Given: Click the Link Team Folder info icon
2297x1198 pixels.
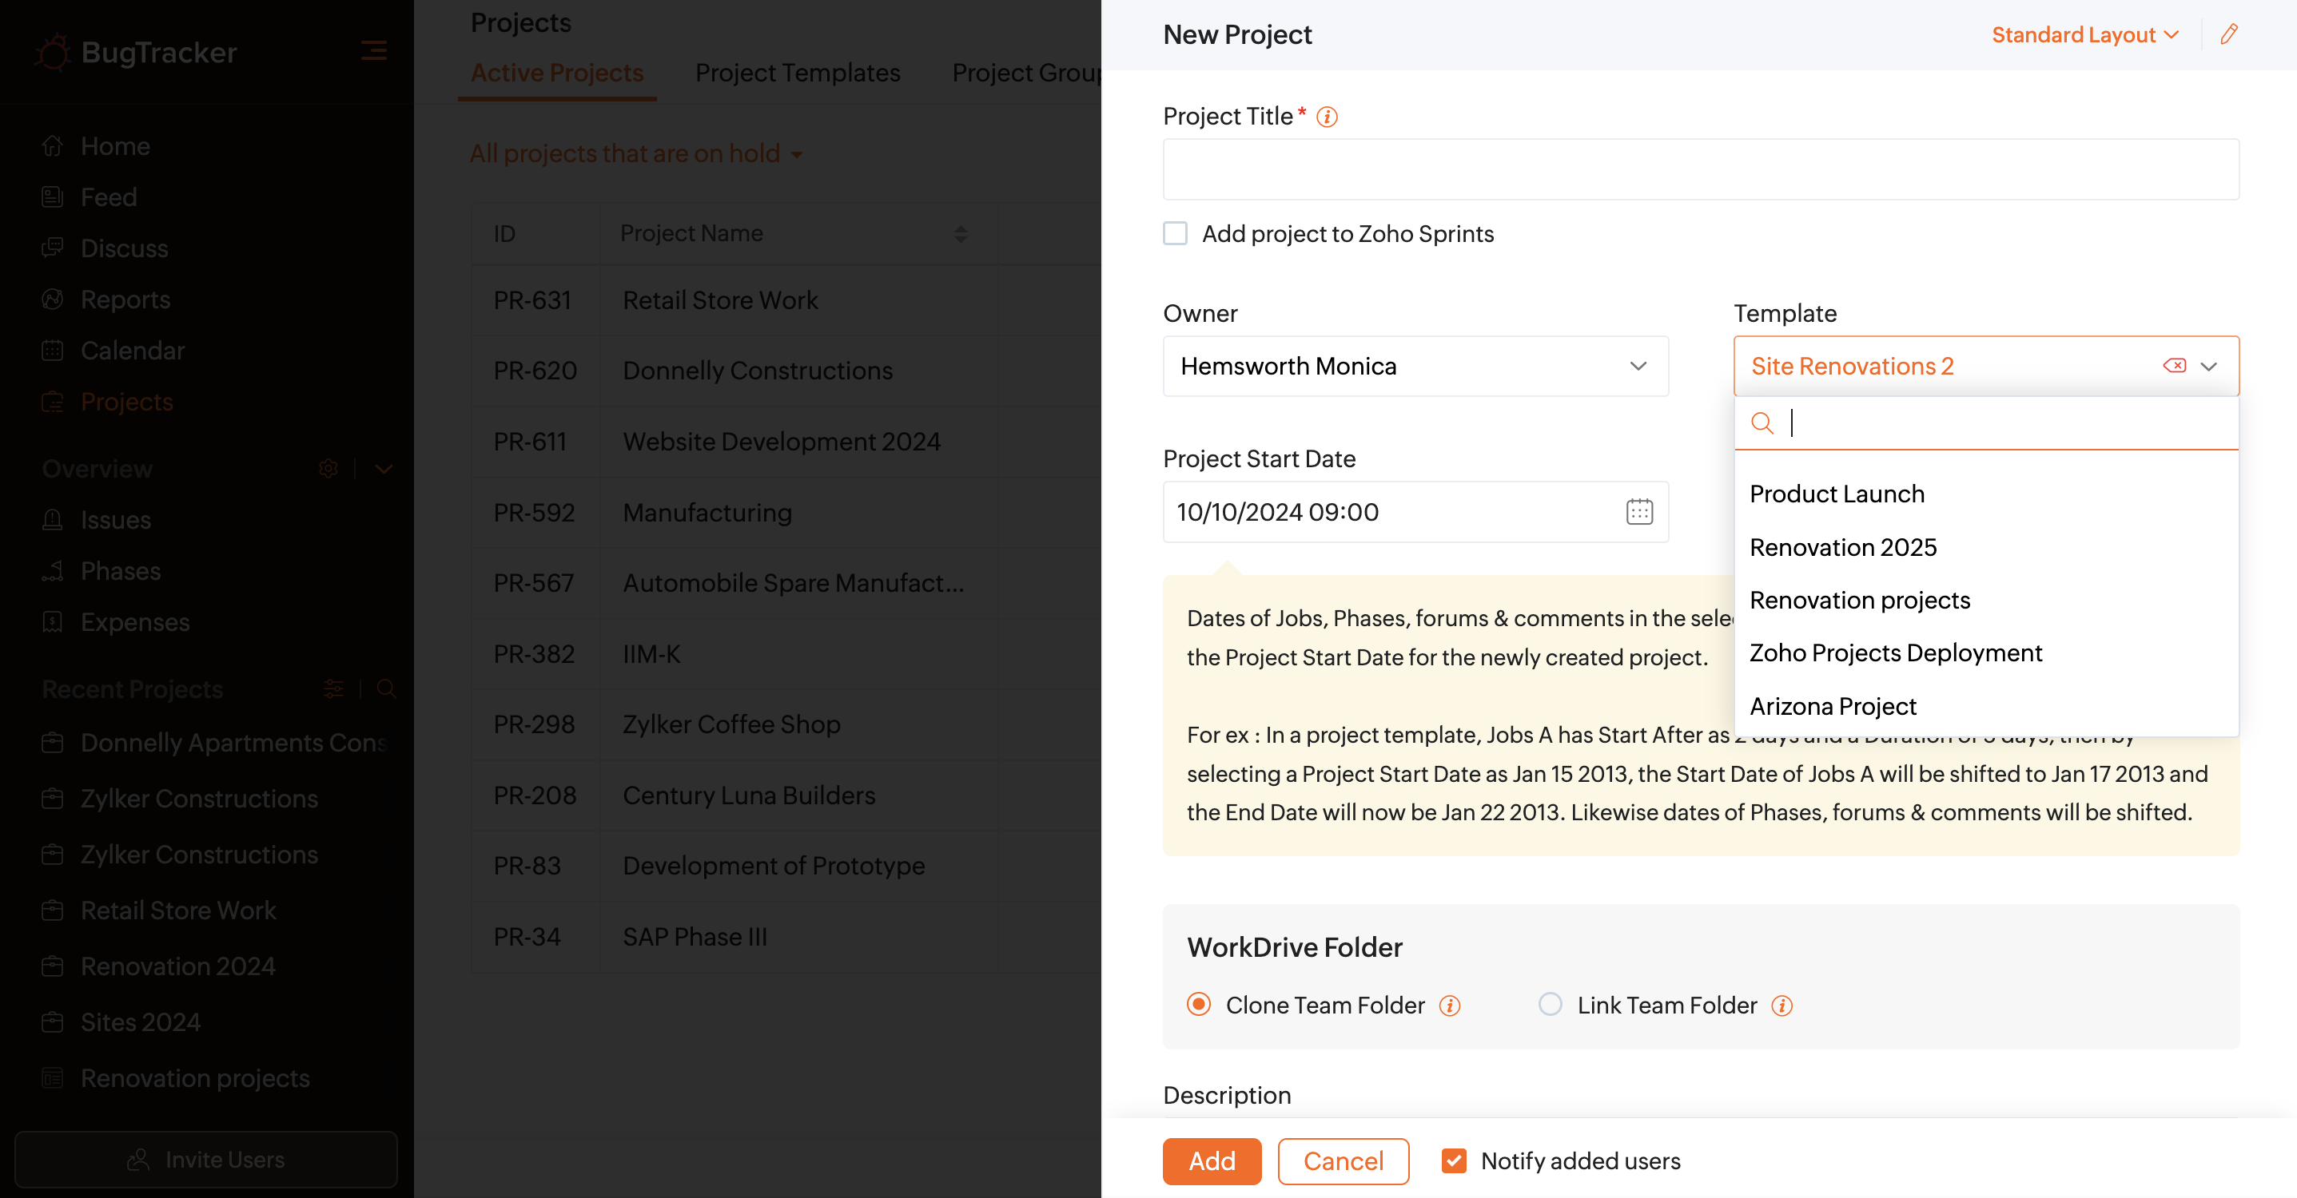Looking at the screenshot, I should tap(1781, 1006).
